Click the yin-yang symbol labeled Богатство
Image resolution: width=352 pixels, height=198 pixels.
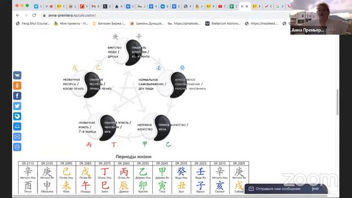tap(156, 127)
